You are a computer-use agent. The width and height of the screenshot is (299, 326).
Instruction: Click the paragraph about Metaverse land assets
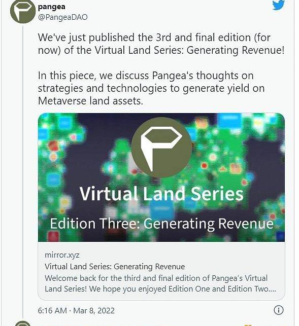(x=151, y=88)
